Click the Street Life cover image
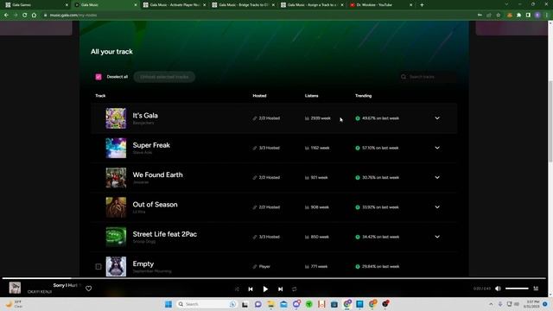This screenshot has height=311, width=553. [116, 237]
